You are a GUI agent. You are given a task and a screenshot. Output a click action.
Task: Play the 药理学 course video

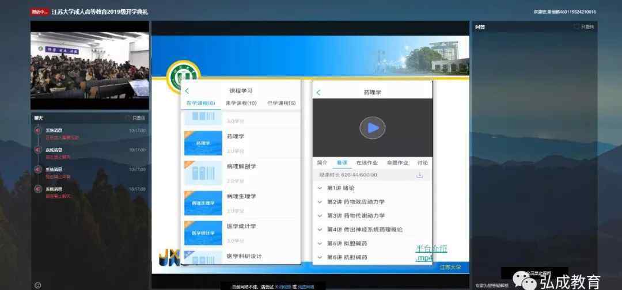tap(373, 128)
